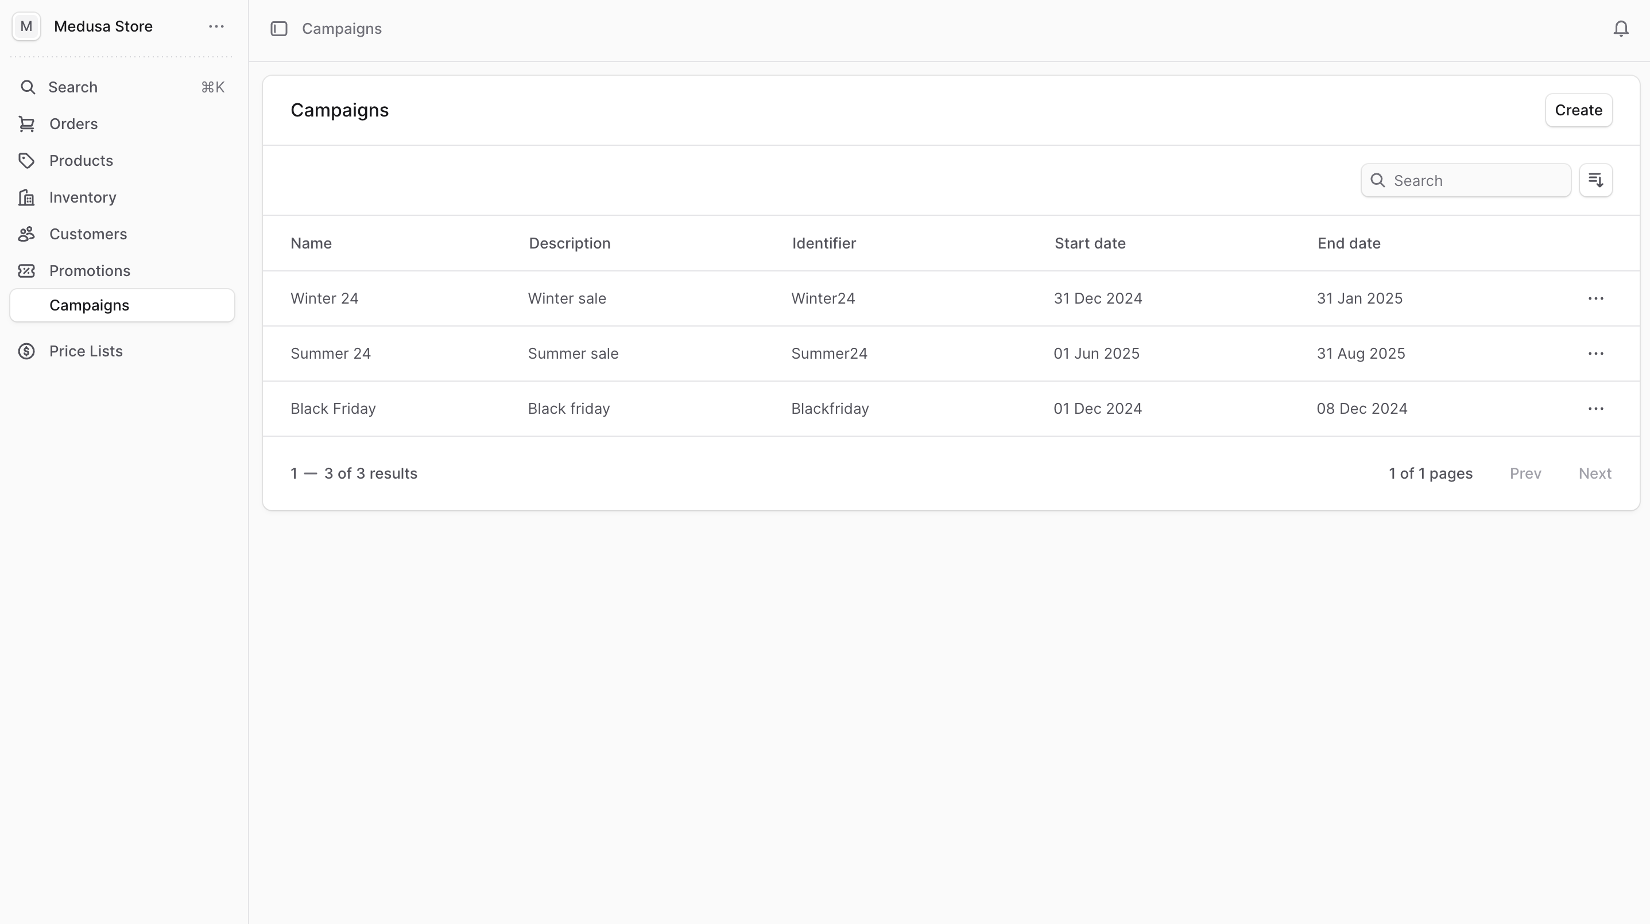Open actions menu for Black Friday
1650x924 pixels.
(x=1595, y=409)
